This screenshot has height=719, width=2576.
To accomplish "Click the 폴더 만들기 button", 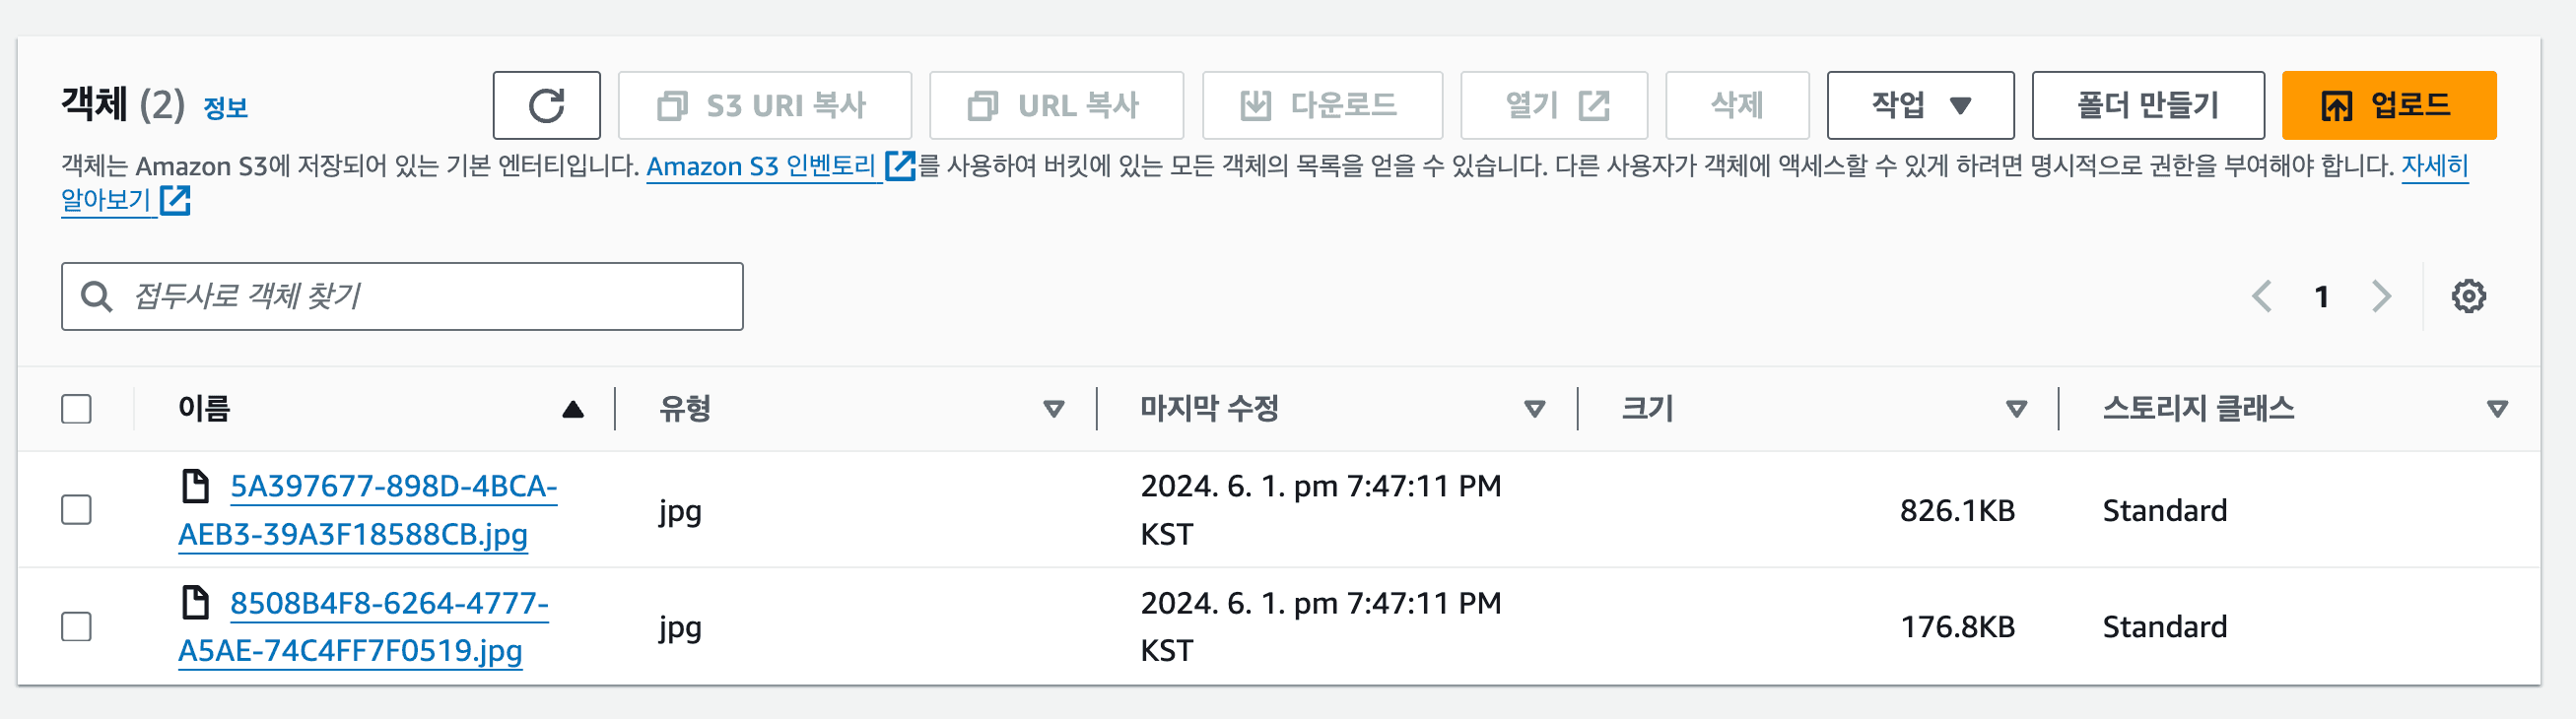I will click(2147, 105).
